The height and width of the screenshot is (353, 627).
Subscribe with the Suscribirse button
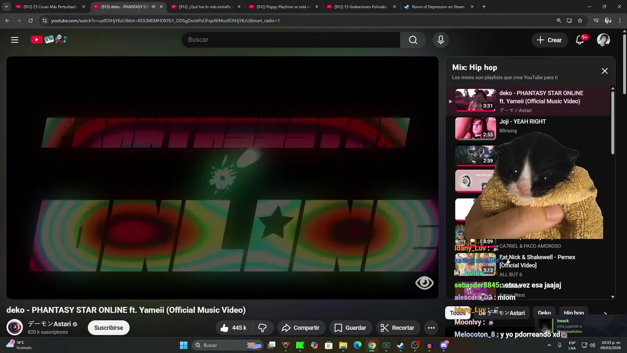point(109,328)
